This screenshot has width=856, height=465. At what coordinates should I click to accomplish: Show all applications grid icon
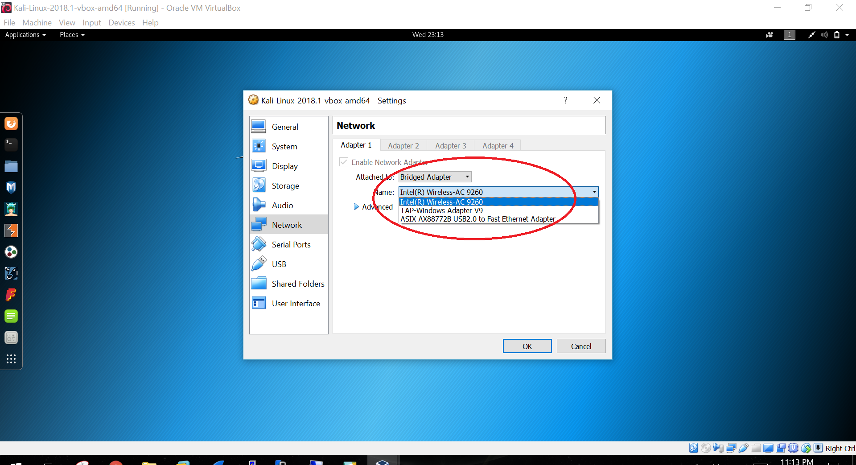pos(11,359)
